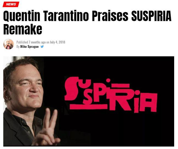
Task: Click the circular author avatar photo
Action: [x=9, y=44]
